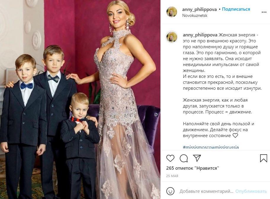Focus the Добавьте комментарий input field

[206, 191]
